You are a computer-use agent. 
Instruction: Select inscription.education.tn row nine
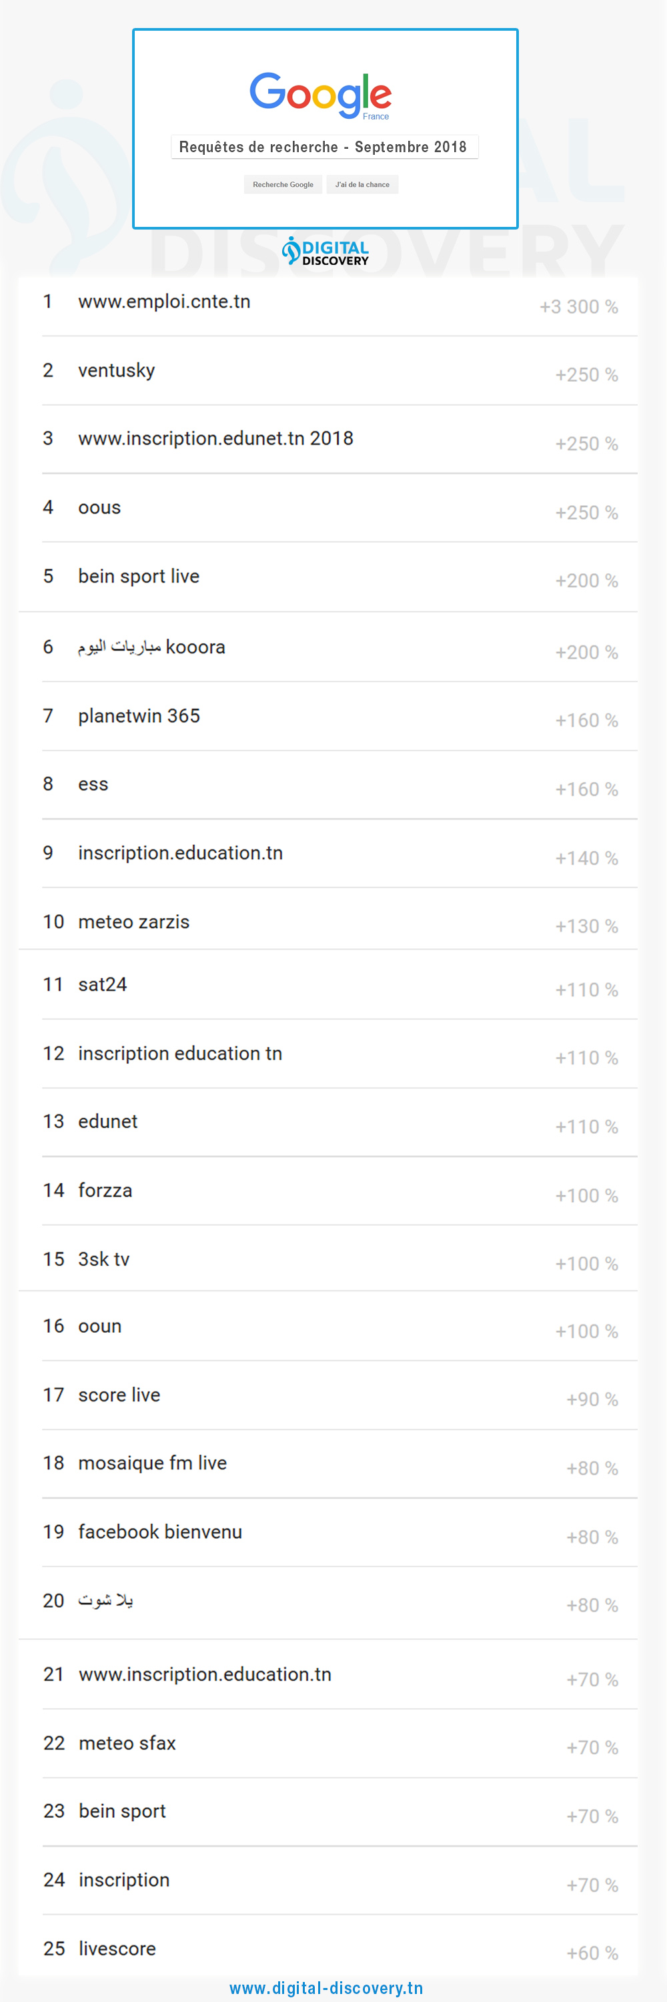point(180,853)
